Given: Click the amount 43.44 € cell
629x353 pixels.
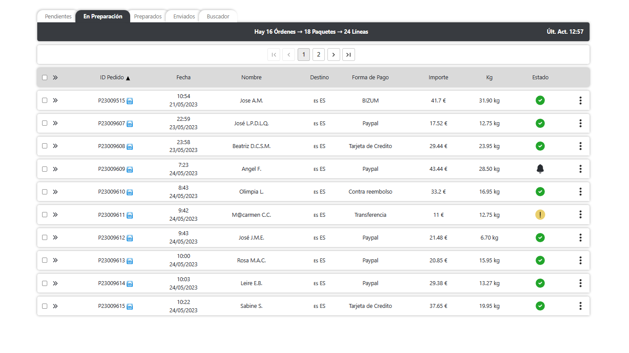Looking at the screenshot, I should [438, 169].
